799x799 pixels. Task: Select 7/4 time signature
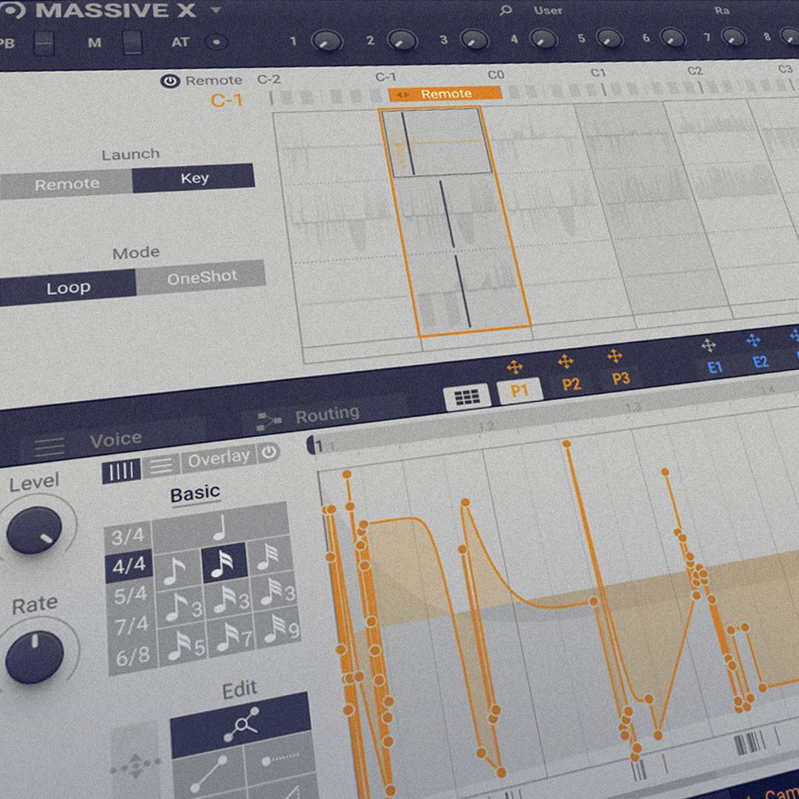point(132,626)
